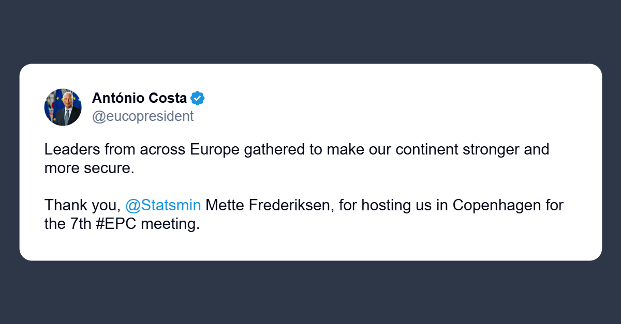Image resolution: width=621 pixels, height=324 pixels.
Task: Open the António Costa display name
Action: pyautogui.click(x=139, y=98)
